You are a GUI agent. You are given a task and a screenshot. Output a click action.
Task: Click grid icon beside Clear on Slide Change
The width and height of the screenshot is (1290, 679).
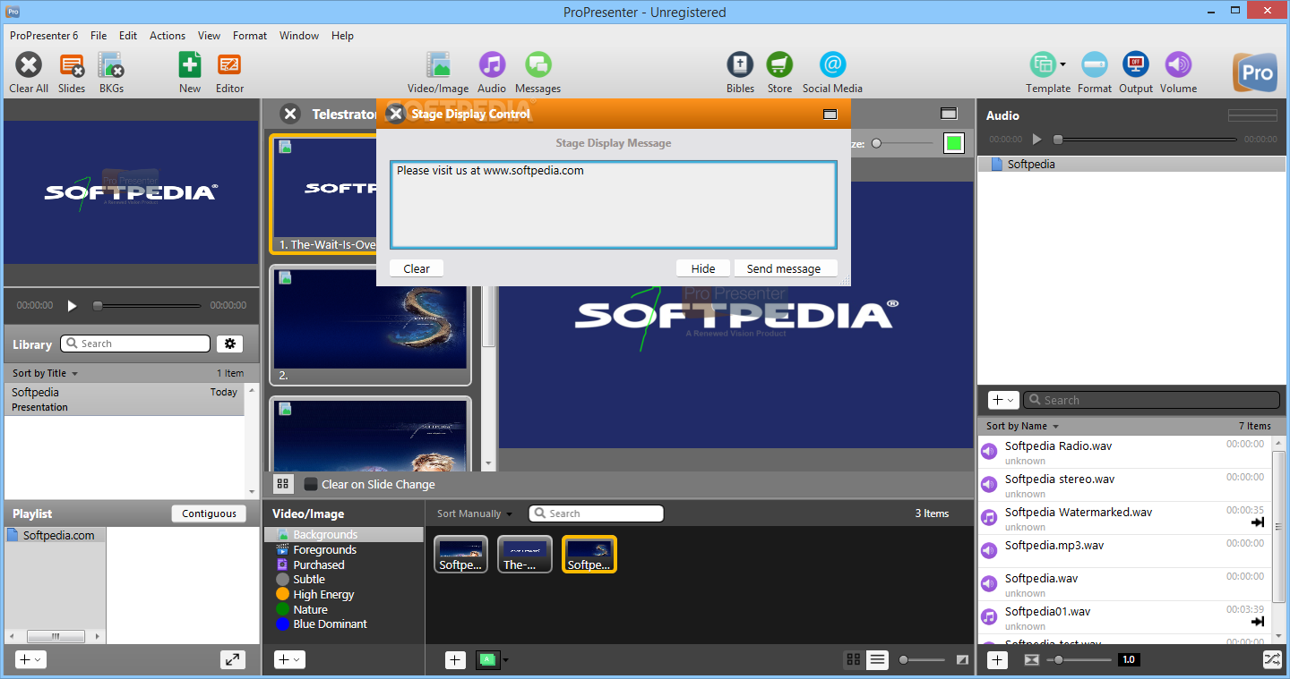click(x=283, y=484)
